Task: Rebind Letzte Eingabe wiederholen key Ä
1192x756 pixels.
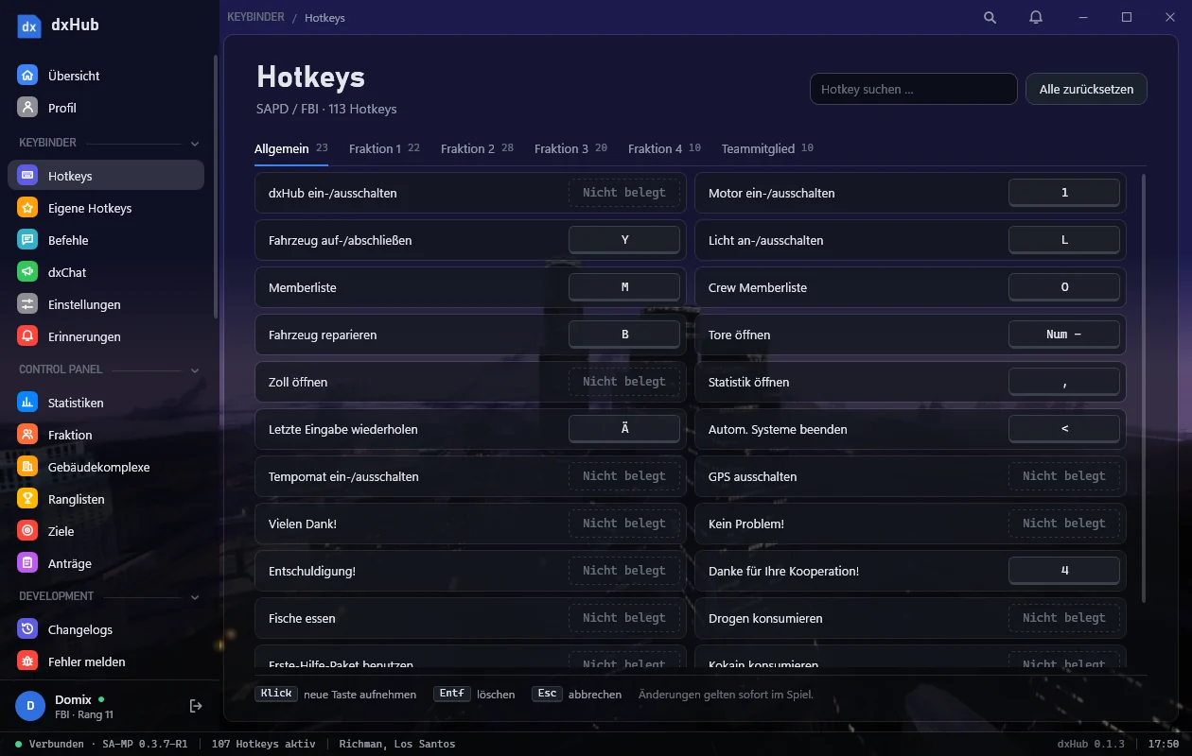Action: [624, 429]
